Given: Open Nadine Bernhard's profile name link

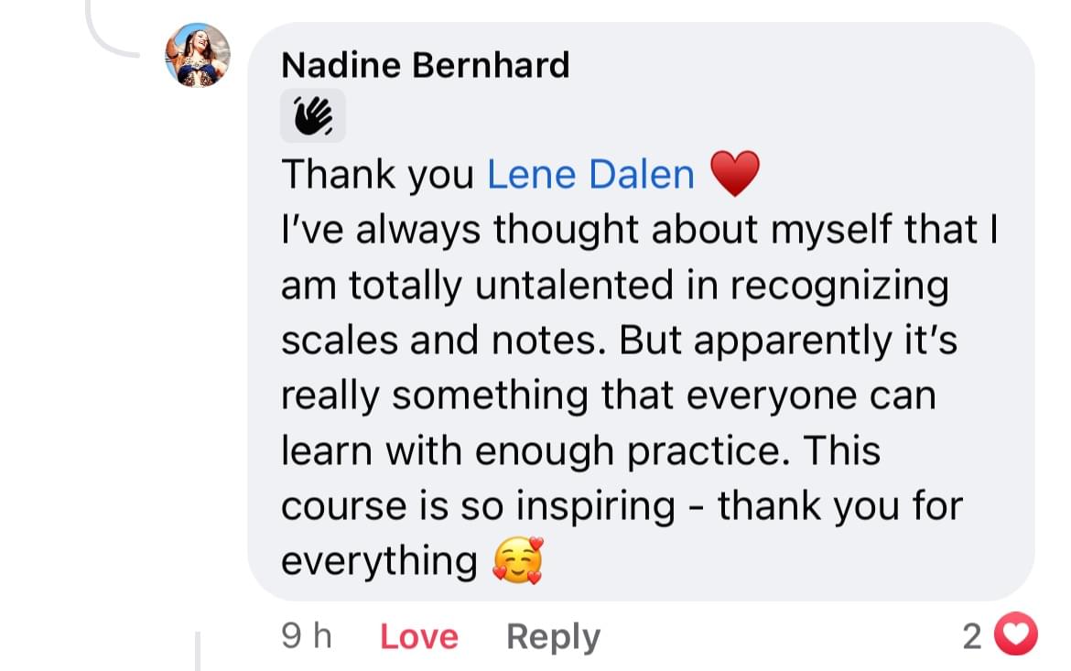Looking at the screenshot, I should click(x=425, y=65).
